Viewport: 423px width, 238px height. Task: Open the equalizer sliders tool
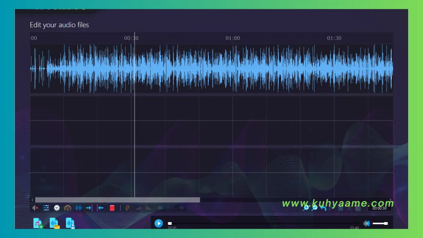46,208
